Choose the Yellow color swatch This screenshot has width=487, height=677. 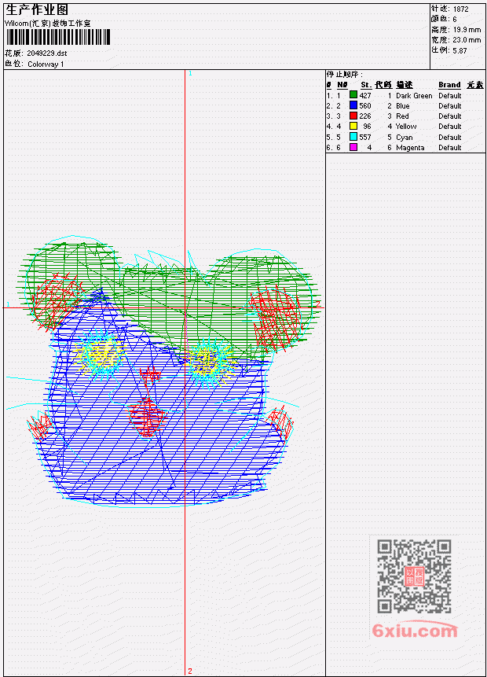(353, 126)
